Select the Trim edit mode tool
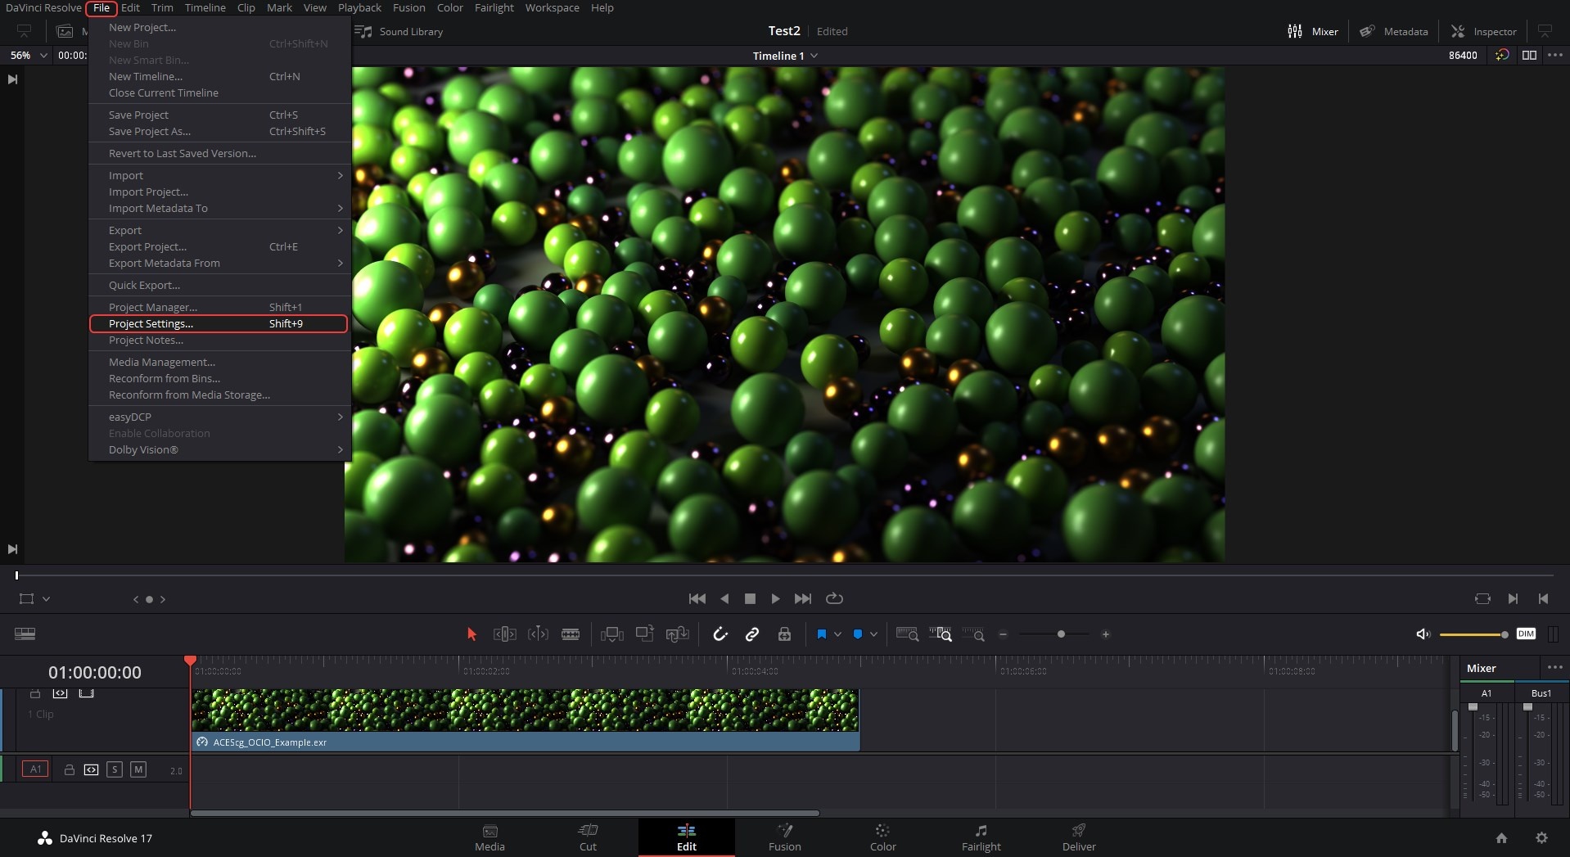 504,634
